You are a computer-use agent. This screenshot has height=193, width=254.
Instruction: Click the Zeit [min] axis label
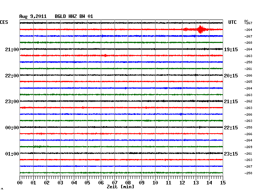coord(121,187)
